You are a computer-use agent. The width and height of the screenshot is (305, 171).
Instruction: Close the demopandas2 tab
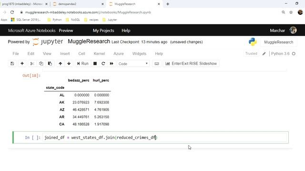(x=103, y=4)
